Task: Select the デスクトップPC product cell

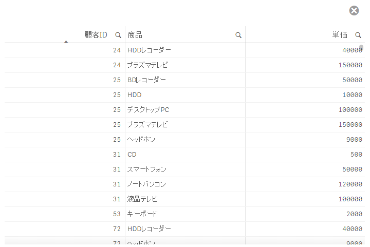Action: (185, 110)
